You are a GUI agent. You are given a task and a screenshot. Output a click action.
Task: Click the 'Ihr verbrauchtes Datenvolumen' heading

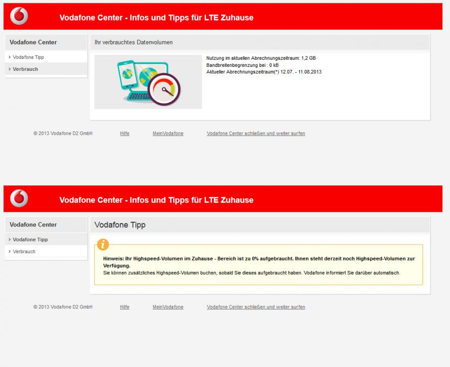(x=133, y=42)
